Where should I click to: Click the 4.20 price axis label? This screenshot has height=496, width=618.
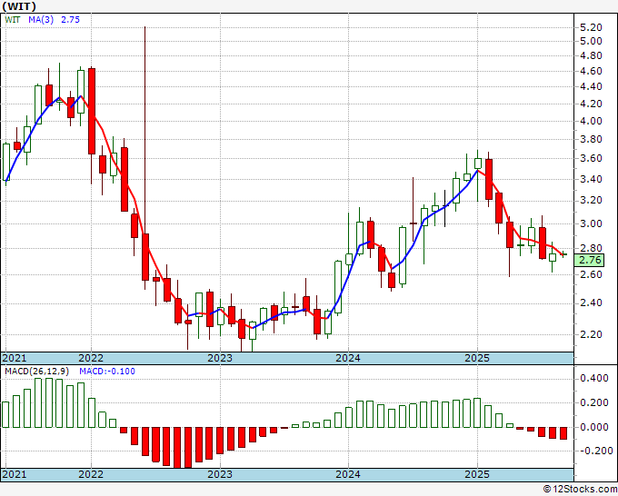tap(592, 104)
